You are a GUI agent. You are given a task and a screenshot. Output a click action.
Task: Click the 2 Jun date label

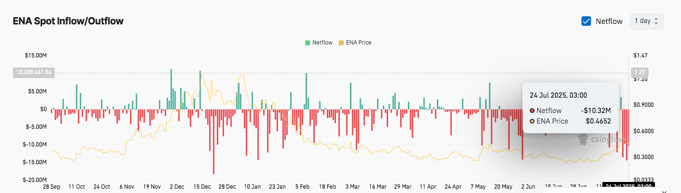point(528,186)
